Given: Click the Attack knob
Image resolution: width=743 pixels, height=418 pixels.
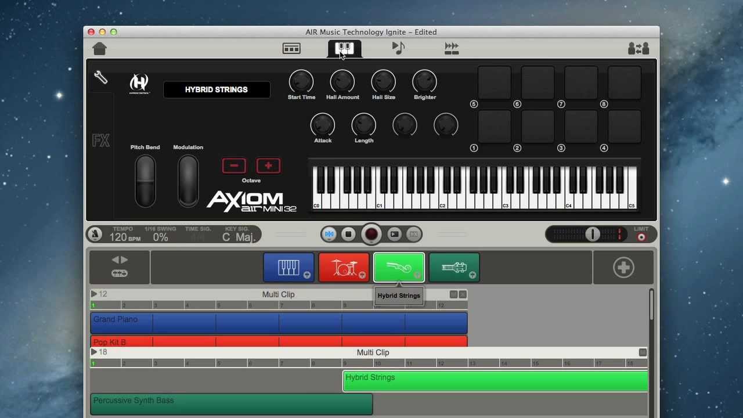Looking at the screenshot, I should 323,125.
